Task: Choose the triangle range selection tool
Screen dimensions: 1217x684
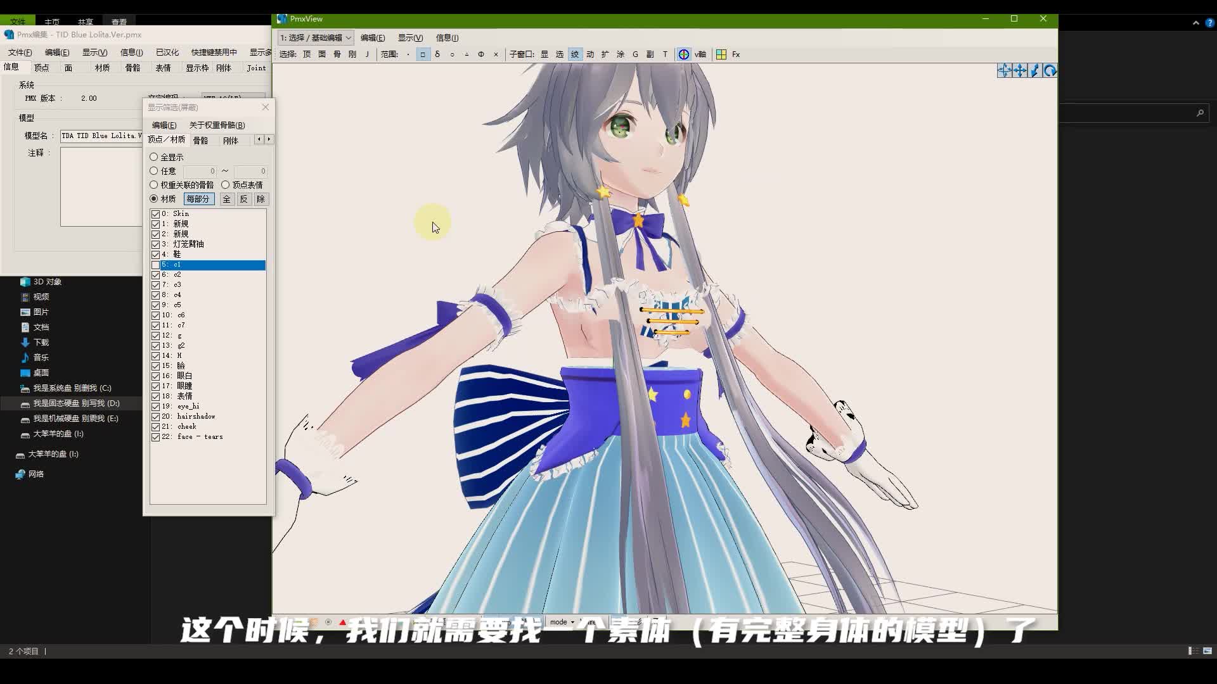Action: pyautogui.click(x=467, y=54)
